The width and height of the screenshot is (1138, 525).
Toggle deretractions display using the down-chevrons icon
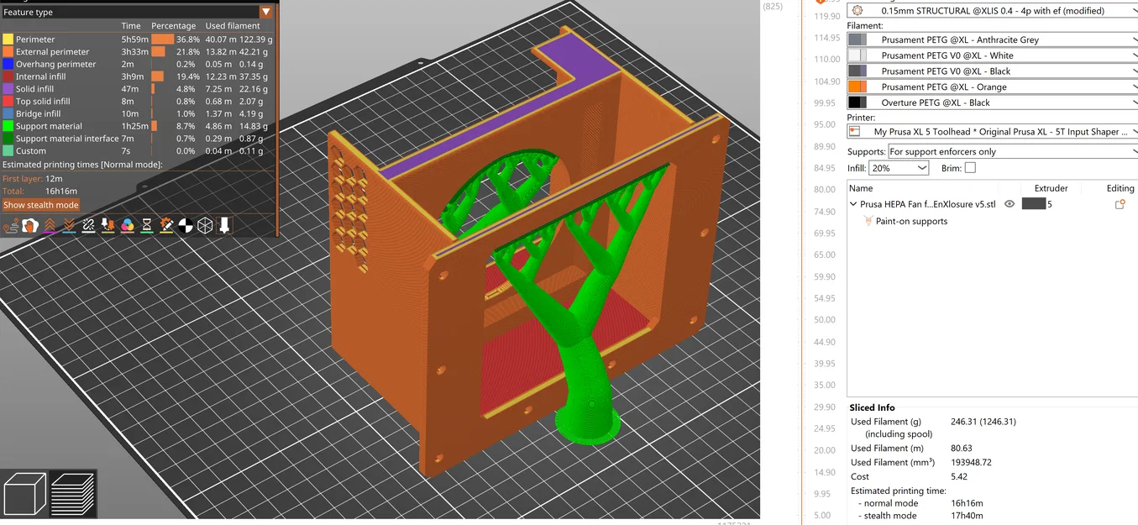pos(69,225)
